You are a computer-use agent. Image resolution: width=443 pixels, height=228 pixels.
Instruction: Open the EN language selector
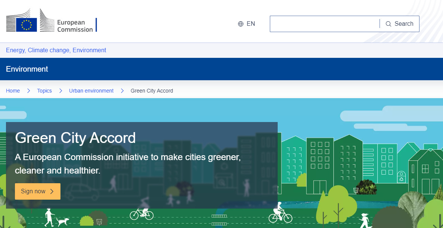[x=246, y=24]
